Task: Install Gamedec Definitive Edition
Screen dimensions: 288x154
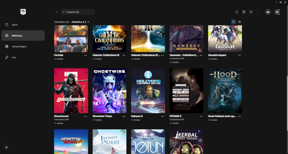Action: tap(174, 62)
